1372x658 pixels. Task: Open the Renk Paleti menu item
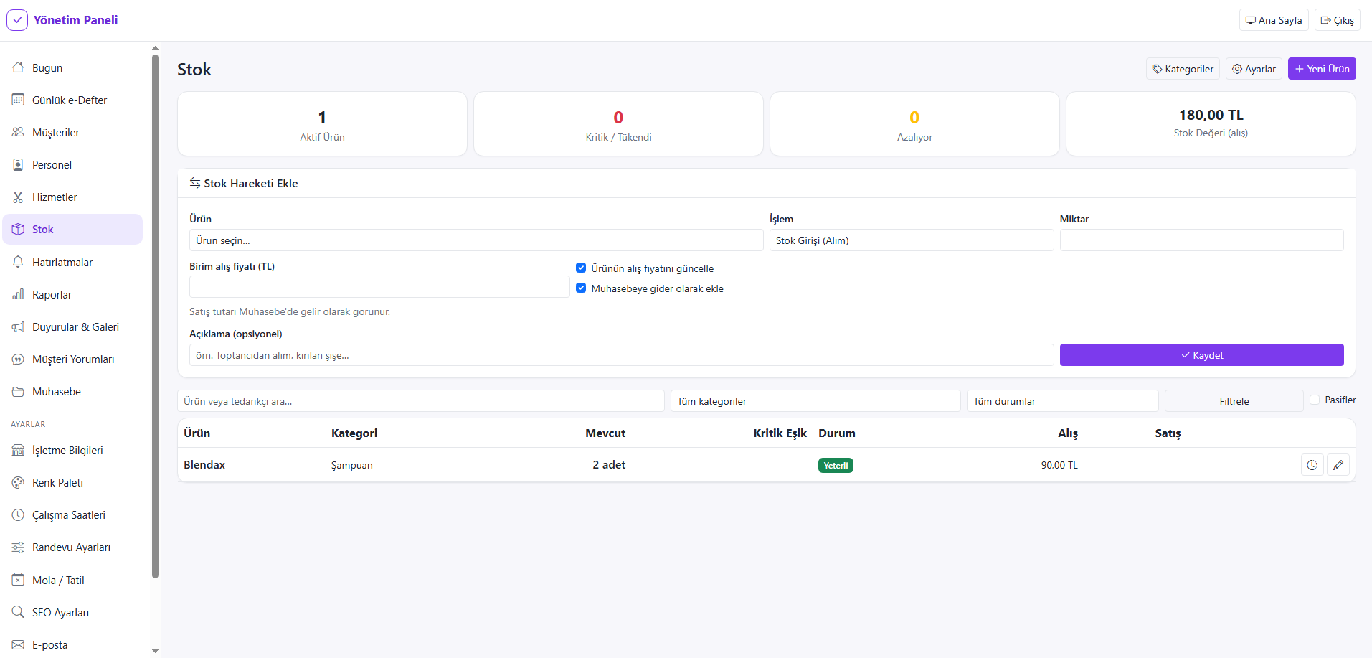pos(72,482)
